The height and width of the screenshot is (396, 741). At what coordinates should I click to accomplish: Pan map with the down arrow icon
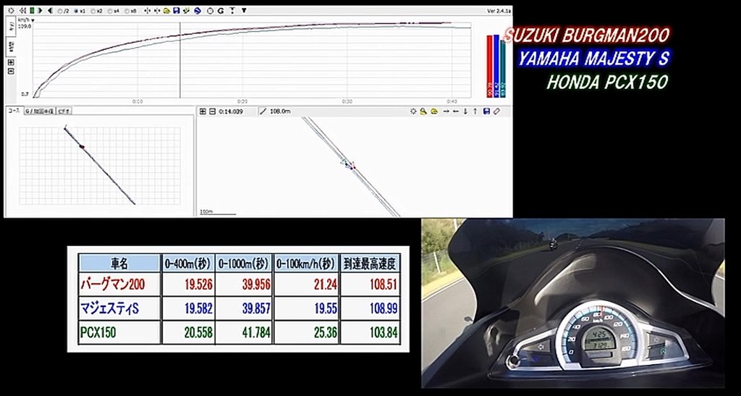[x=465, y=111]
